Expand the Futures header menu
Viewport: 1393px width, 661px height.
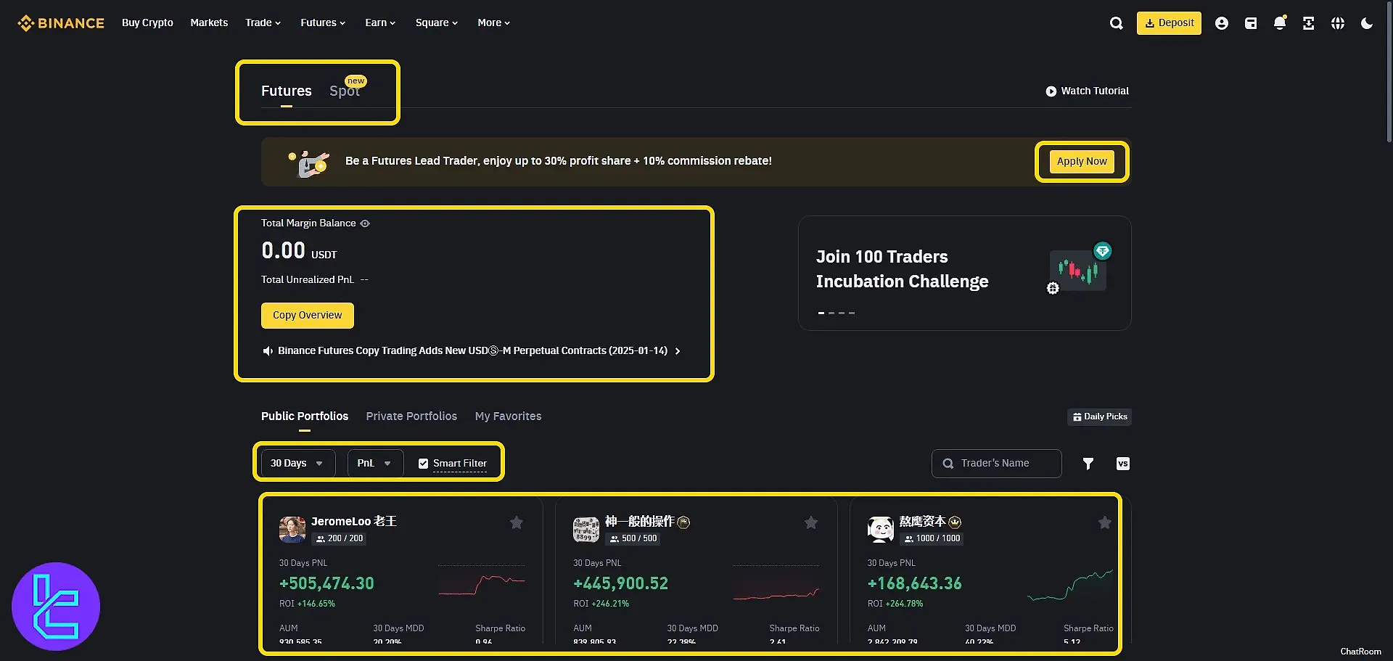(x=323, y=23)
